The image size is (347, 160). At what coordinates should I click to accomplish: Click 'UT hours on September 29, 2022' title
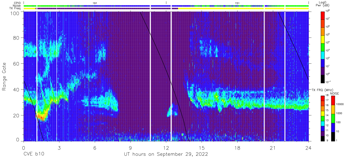pos(166,154)
